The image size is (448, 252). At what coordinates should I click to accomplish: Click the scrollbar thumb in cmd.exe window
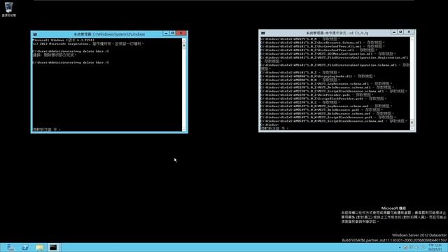pyautogui.click(x=183, y=45)
